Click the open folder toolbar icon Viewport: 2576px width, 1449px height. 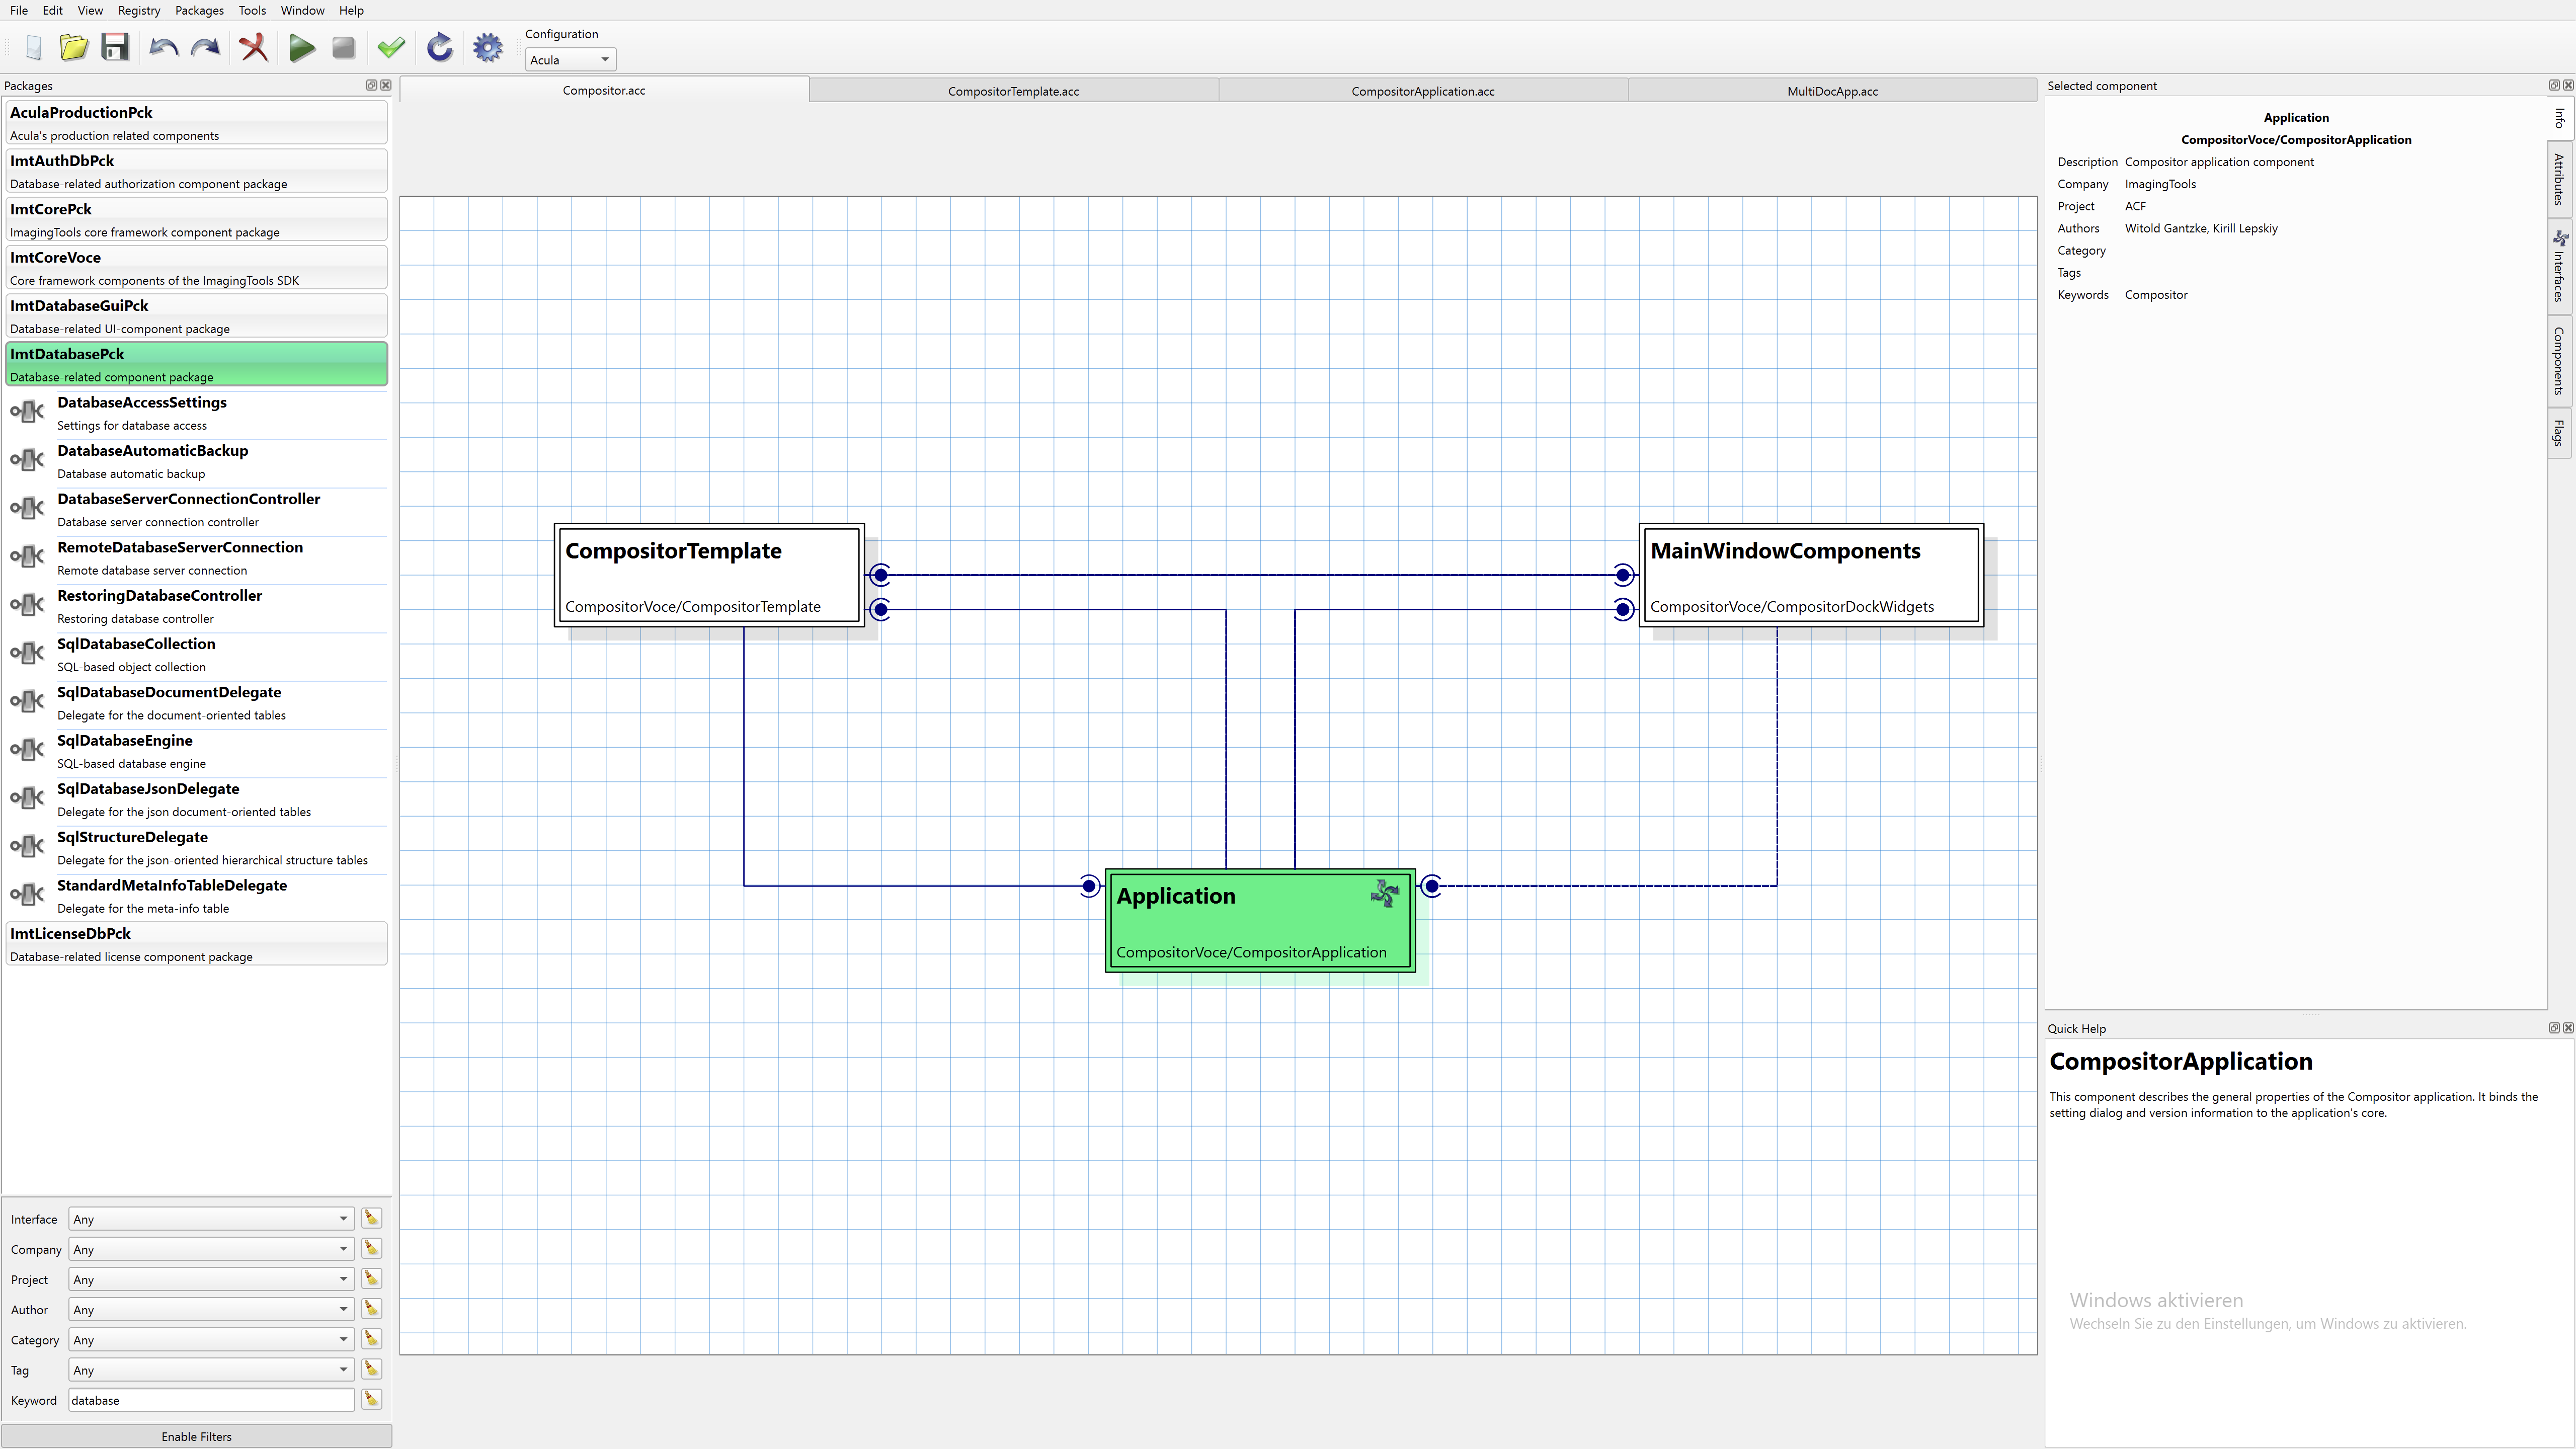[73, 47]
